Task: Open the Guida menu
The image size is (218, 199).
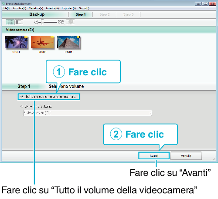Action: 84,8
